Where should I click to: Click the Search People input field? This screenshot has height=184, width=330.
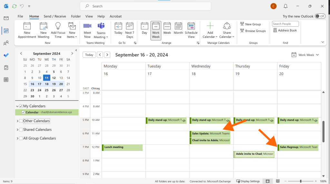(285, 24)
